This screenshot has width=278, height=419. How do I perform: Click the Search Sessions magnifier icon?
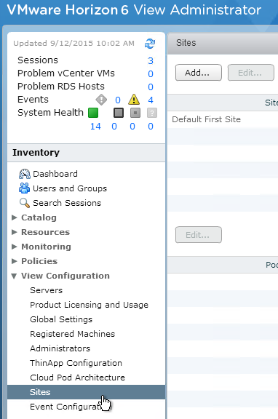tap(25, 203)
